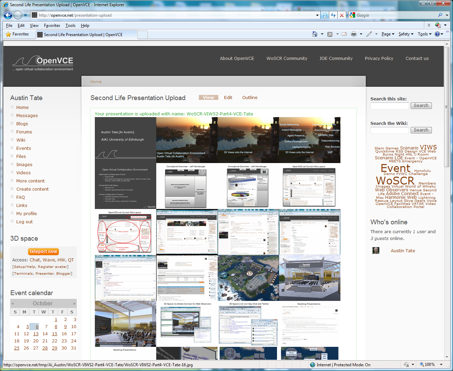The height and width of the screenshot is (371, 453).
Task: Click the magnifier icon in Google search box
Action: (440, 15)
